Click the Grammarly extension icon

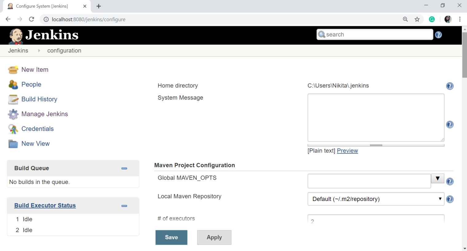(x=432, y=19)
